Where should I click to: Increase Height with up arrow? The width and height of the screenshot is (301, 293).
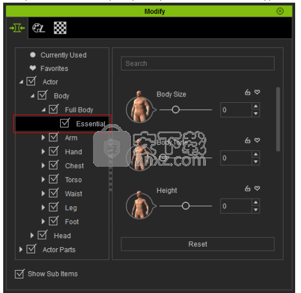point(256,202)
